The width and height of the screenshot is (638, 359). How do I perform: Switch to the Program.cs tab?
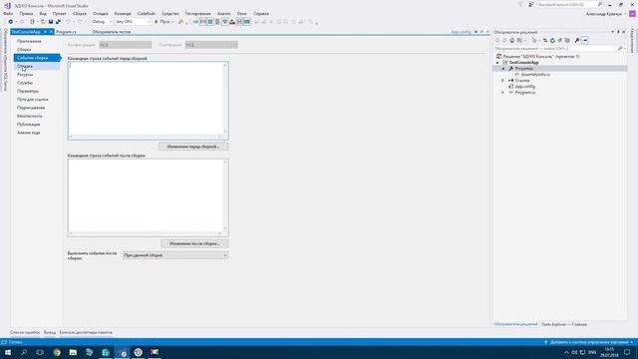pos(66,32)
